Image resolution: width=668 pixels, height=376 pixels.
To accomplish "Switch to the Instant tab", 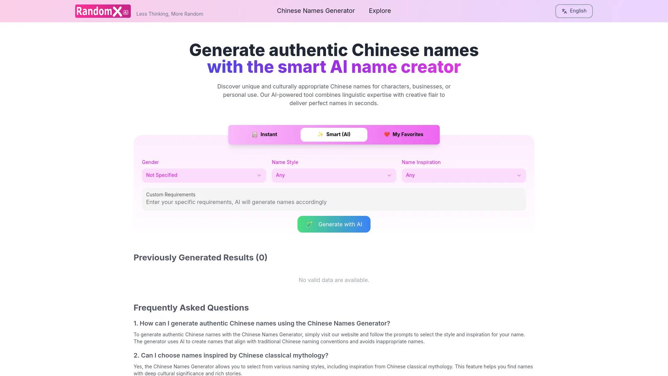I will click(264, 134).
